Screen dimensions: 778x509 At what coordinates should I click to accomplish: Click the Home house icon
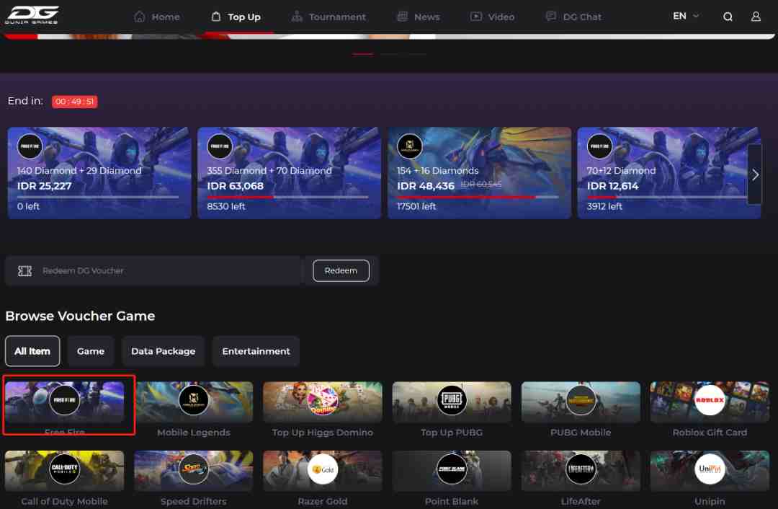click(140, 17)
